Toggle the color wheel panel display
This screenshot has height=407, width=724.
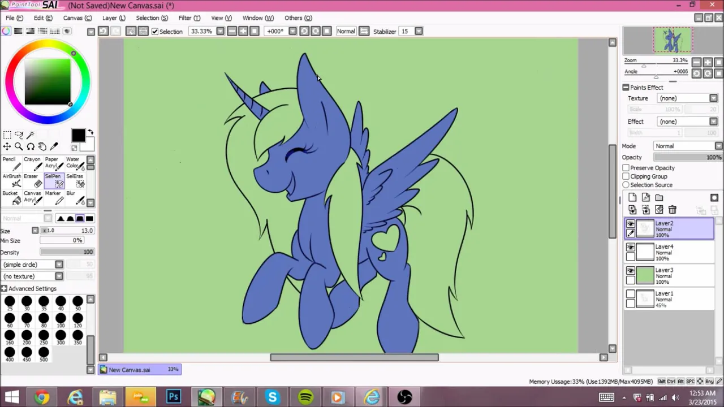point(6,31)
